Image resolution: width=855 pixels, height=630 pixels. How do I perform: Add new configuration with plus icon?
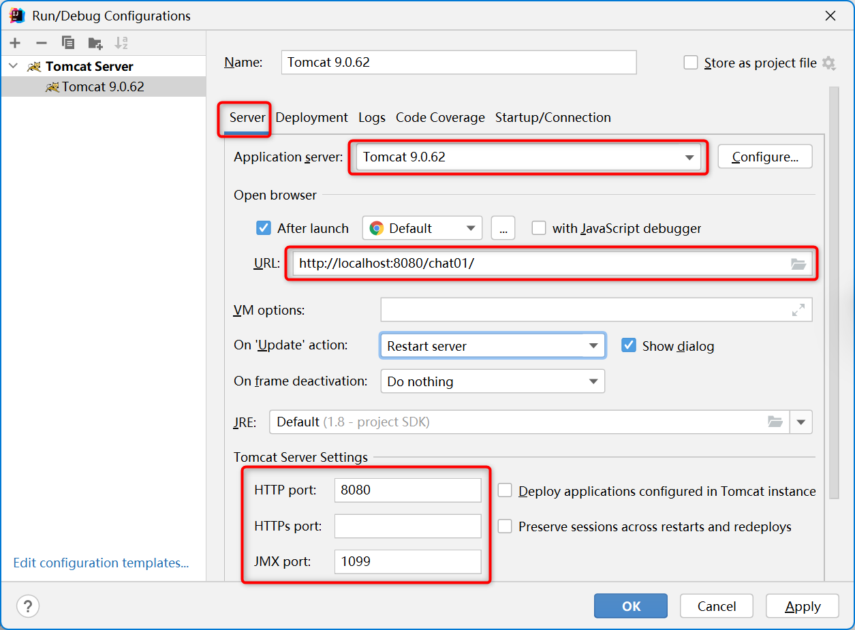15,43
